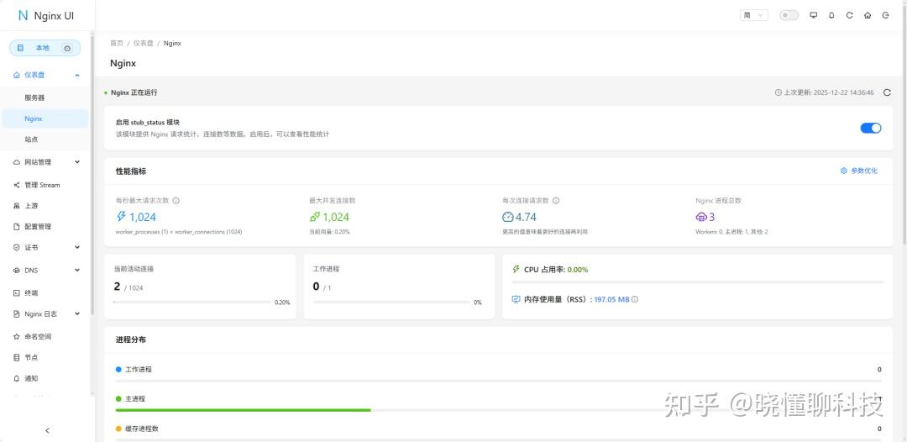
Task: Click the memory usage monitor icon
Action: (516, 300)
